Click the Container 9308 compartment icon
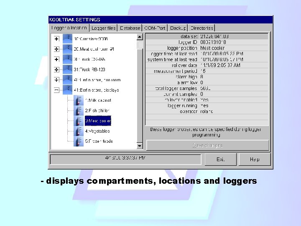Image resolution: width=301 pixels, height=226 pixels. (x=67, y=39)
